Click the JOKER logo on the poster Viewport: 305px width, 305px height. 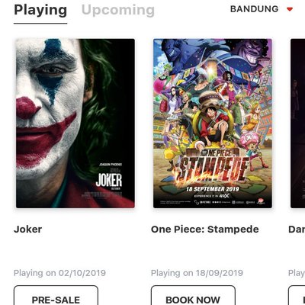(x=109, y=180)
